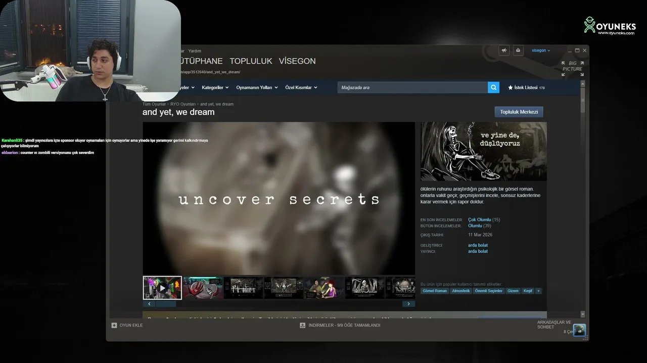The image size is (647, 363).
Task: Open the İNDİRMELER status text
Action: pos(344,325)
